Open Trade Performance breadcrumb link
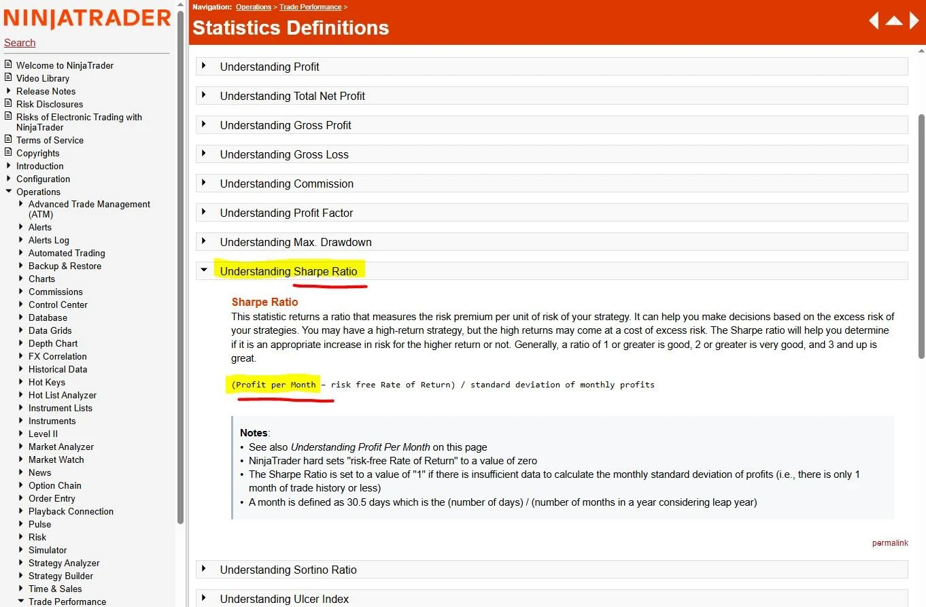 pos(311,7)
